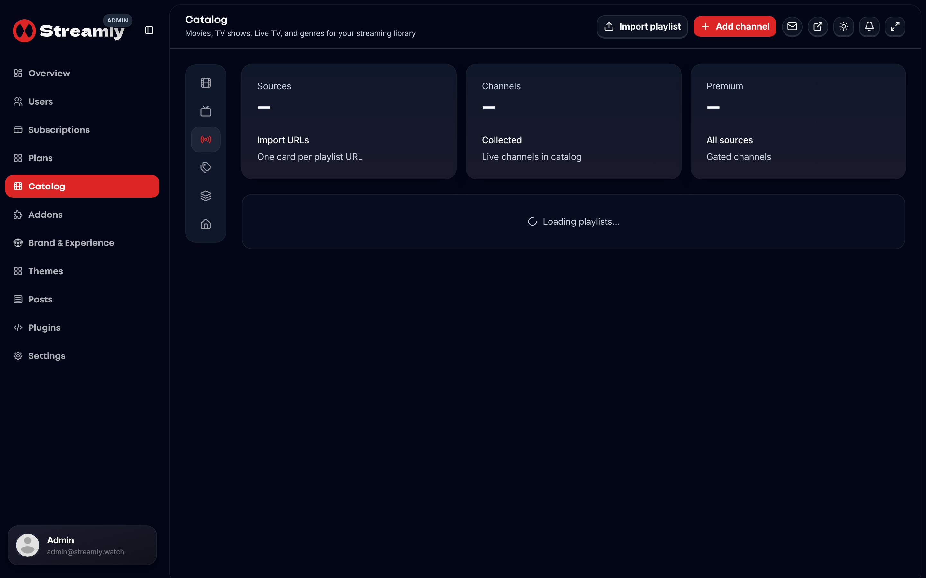926x578 pixels.
Task: Open the Admin profile card
Action: tap(82, 545)
